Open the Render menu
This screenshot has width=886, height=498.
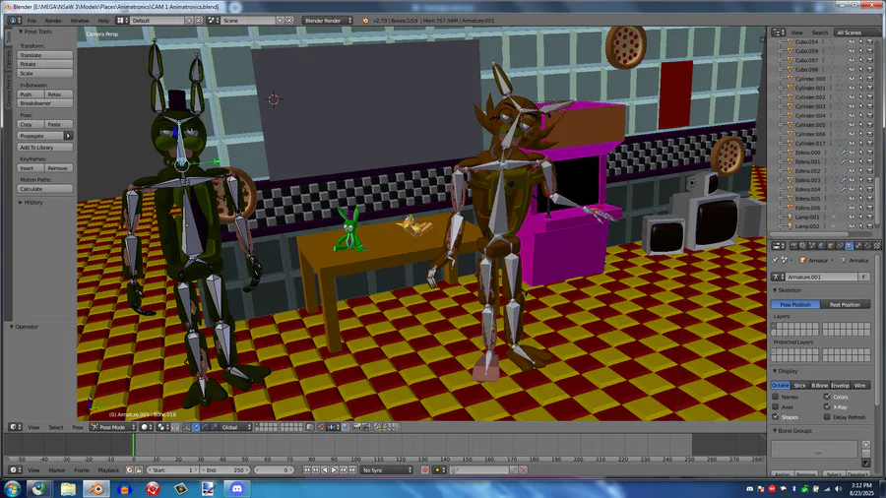53,21
